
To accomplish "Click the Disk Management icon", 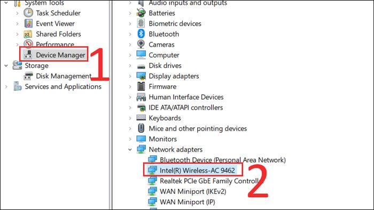I will click(28, 76).
